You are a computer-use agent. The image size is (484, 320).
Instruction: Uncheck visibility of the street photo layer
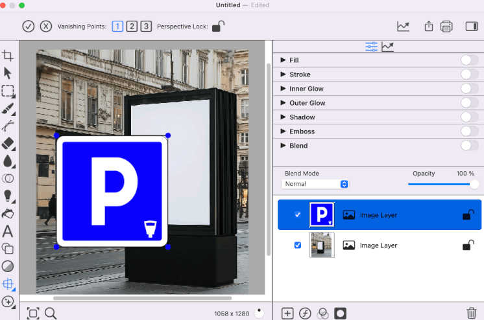(x=298, y=246)
